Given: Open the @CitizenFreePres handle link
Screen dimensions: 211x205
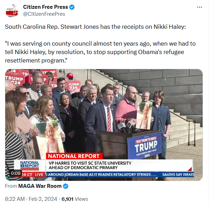Looking at the screenshot, I should [44, 14].
